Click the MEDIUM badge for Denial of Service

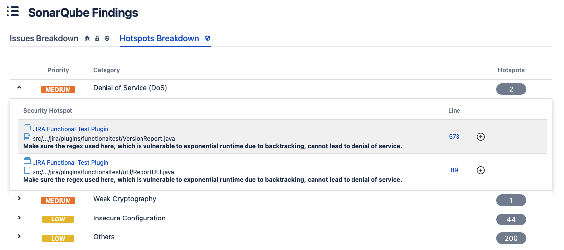click(58, 90)
